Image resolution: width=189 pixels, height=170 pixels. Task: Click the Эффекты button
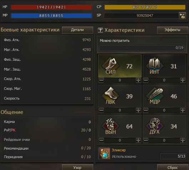pyautogui.click(x=173, y=30)
